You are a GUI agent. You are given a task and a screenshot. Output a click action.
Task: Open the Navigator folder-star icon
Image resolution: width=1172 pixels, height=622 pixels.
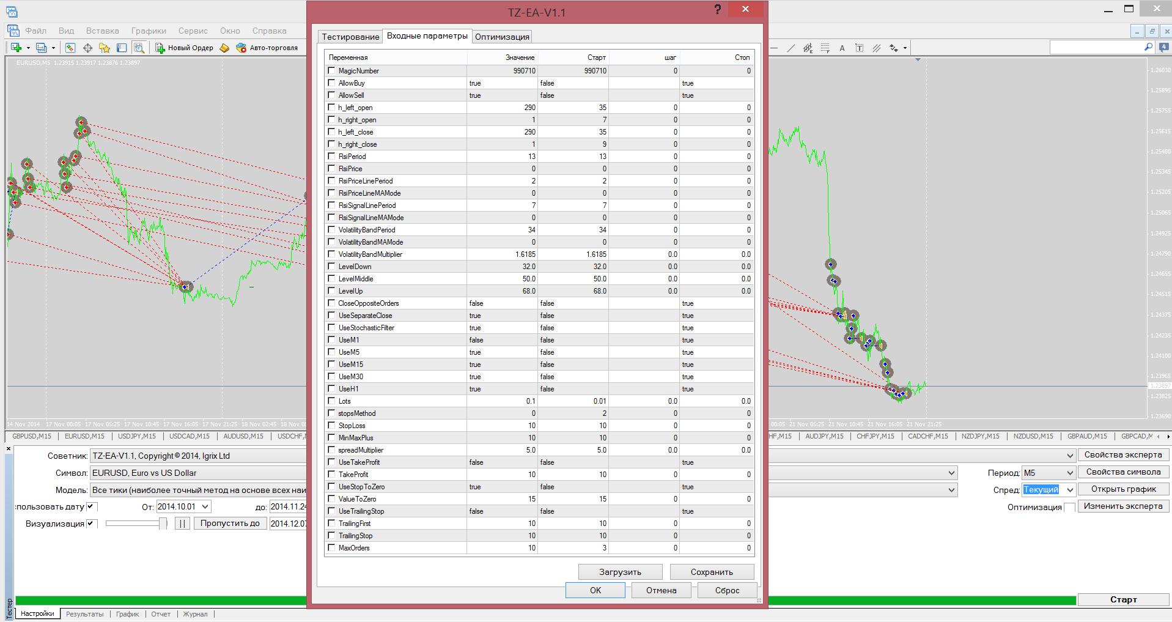[x=105, y=48]
